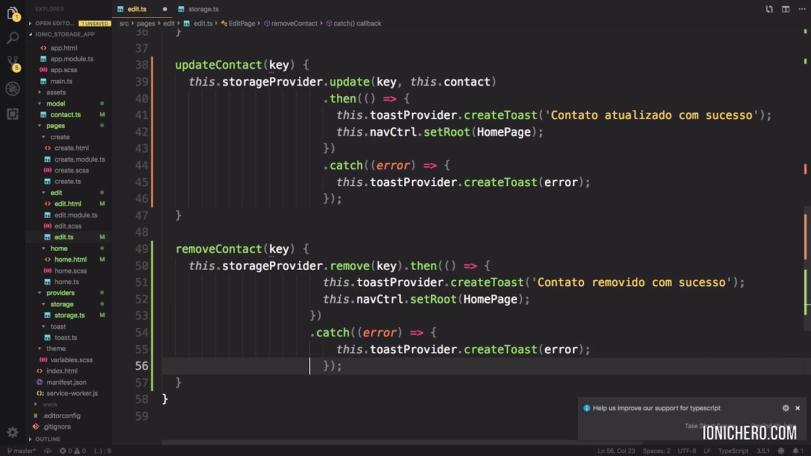Open create.module.ts in the explorer
Image resolution: width=811 pixels, height=456 pixels.
(x=79, y=159)
